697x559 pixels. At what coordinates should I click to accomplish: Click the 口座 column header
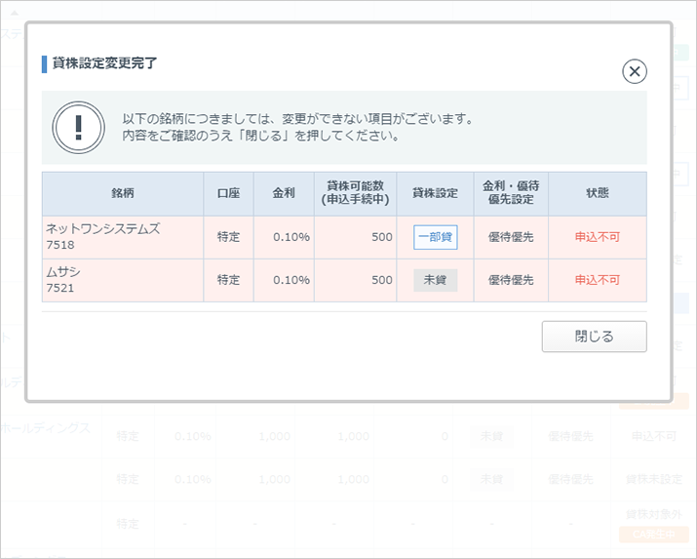pos(228,193)
